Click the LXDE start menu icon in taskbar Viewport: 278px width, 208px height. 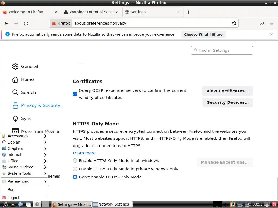pos(5,204)
